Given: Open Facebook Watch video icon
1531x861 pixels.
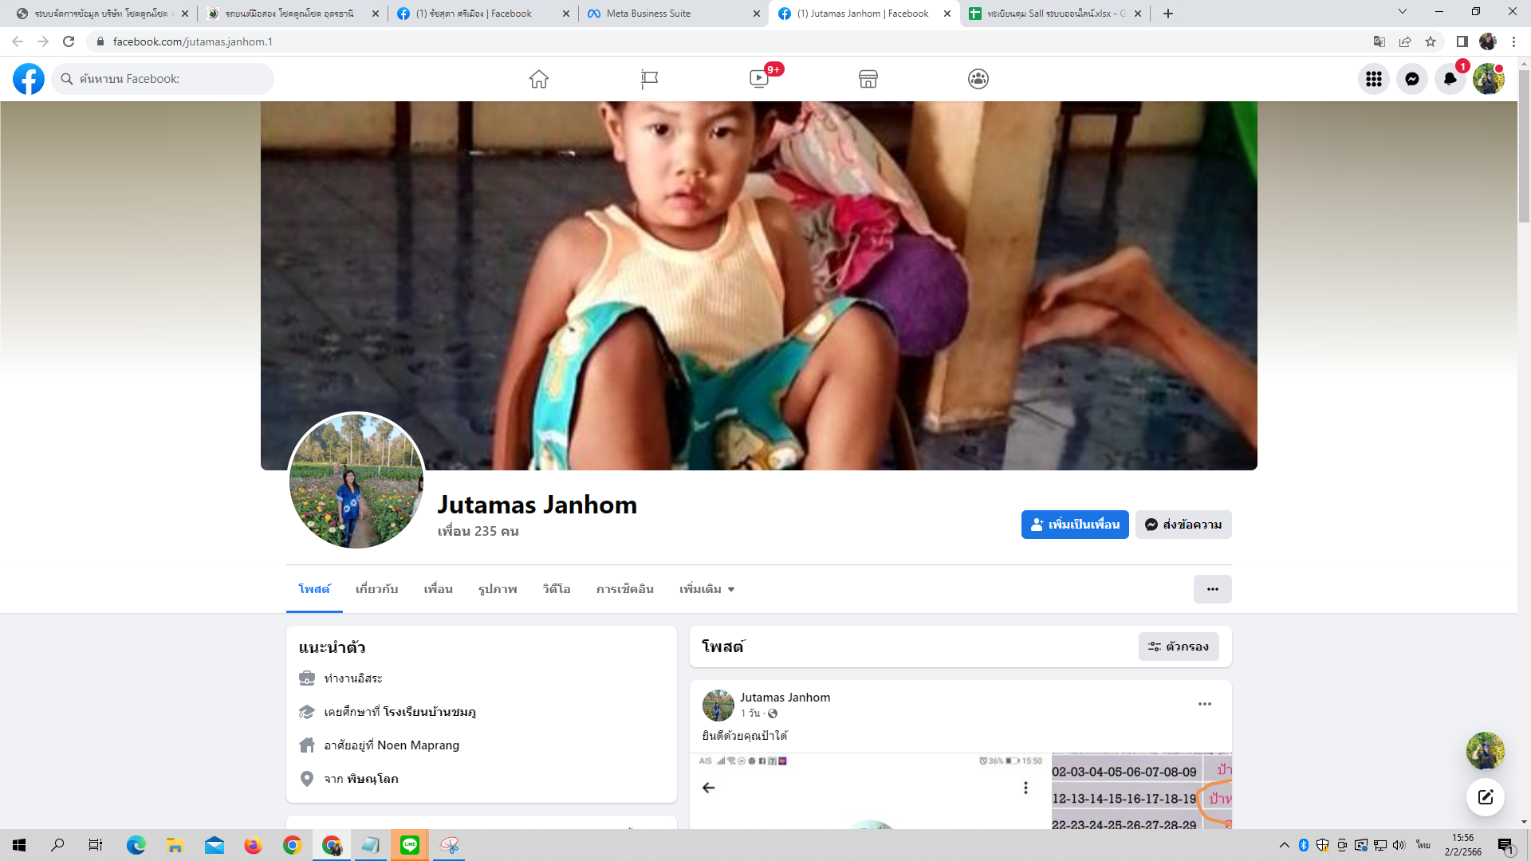Looking at the screenshot, I should (759, 79).
